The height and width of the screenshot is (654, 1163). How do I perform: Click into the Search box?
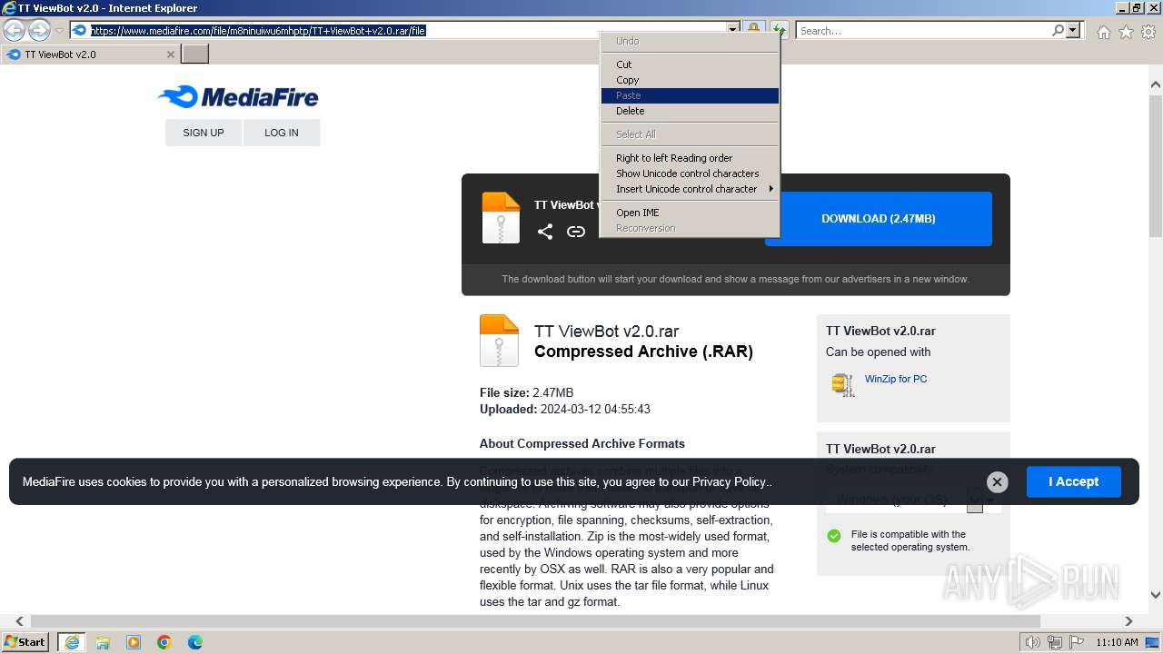pyautogui.click(x=923, y=30)
